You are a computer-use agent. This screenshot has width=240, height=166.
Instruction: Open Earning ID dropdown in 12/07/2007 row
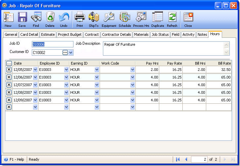click(97, 85)
